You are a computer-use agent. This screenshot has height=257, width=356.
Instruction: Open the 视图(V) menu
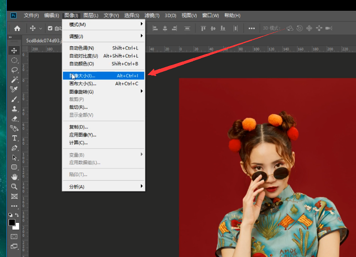pyautogui.click(x=189, y=15)
